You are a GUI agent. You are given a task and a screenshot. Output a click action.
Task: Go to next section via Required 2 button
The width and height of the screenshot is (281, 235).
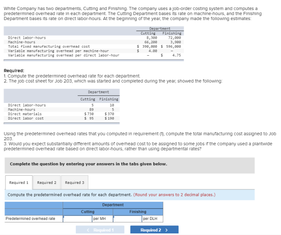pyautogui.click(x=155, y=230)
